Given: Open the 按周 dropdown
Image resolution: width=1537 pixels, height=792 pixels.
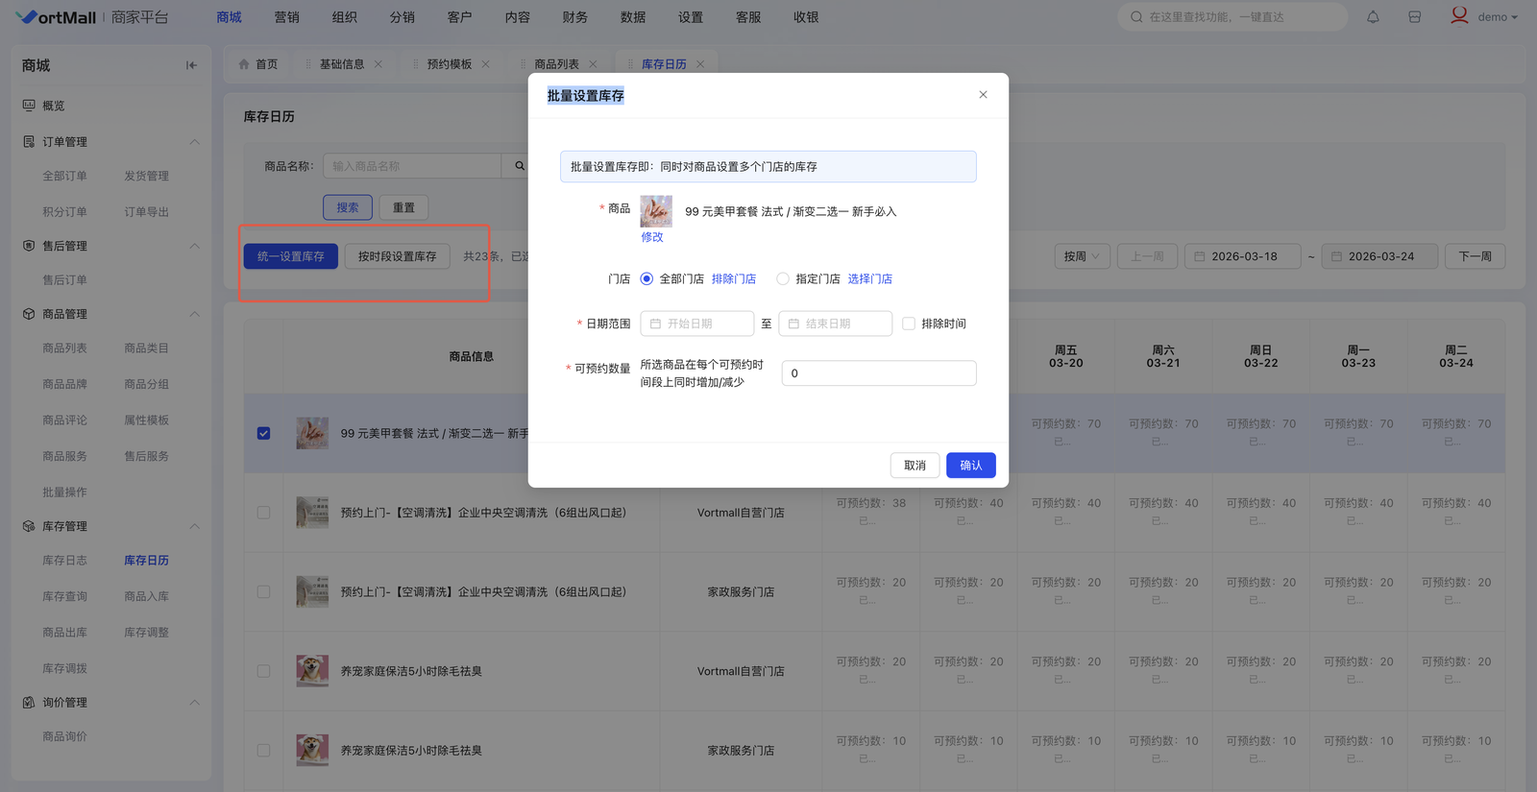Looking at the screenshot, I should 1082,256.
